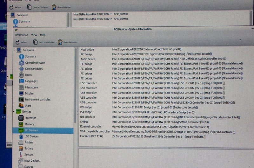Viewport: 254px width, 168px height.
Task: Open the Information menu
Action: [x=21, y=35]
